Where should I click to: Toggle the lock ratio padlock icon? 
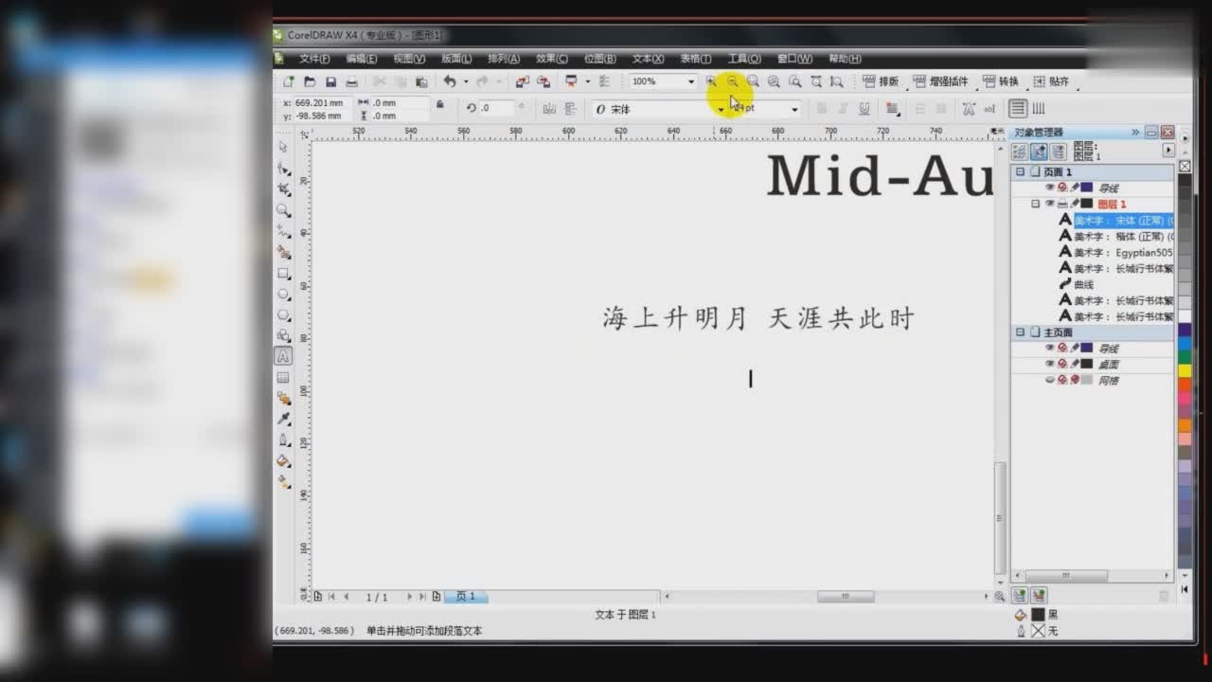439,105
